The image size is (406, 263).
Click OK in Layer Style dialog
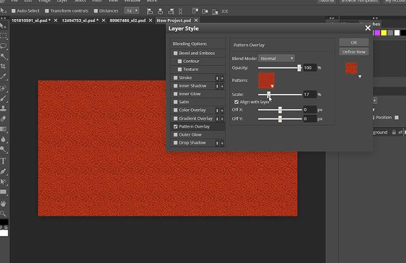coord(354,43)
